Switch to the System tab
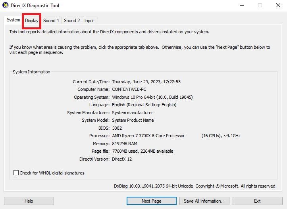 click(x=13, y=20)
